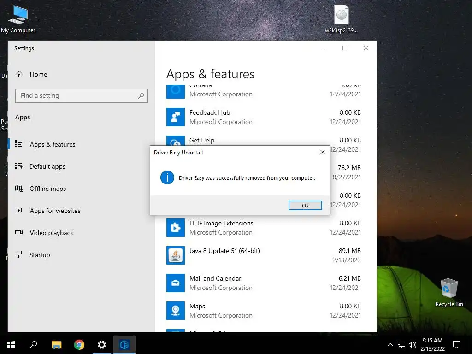Click the 8/27/2021 install date

point(347,177)
